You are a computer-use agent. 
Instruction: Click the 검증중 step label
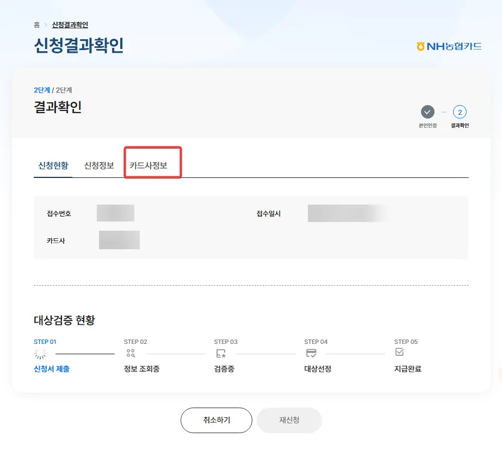[224, 368]
